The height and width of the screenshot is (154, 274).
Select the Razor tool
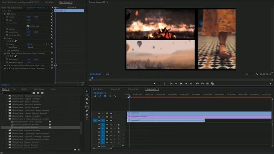point(87,103)
